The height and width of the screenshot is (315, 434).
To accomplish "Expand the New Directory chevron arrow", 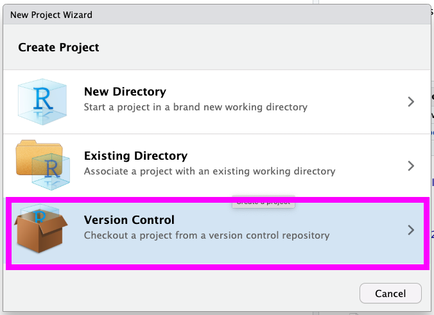I will (412, 101).
